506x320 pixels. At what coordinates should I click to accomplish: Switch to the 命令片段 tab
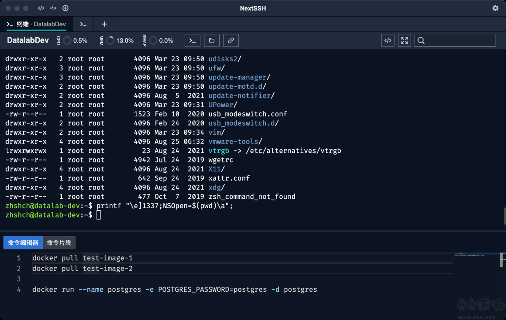point(59,243)
